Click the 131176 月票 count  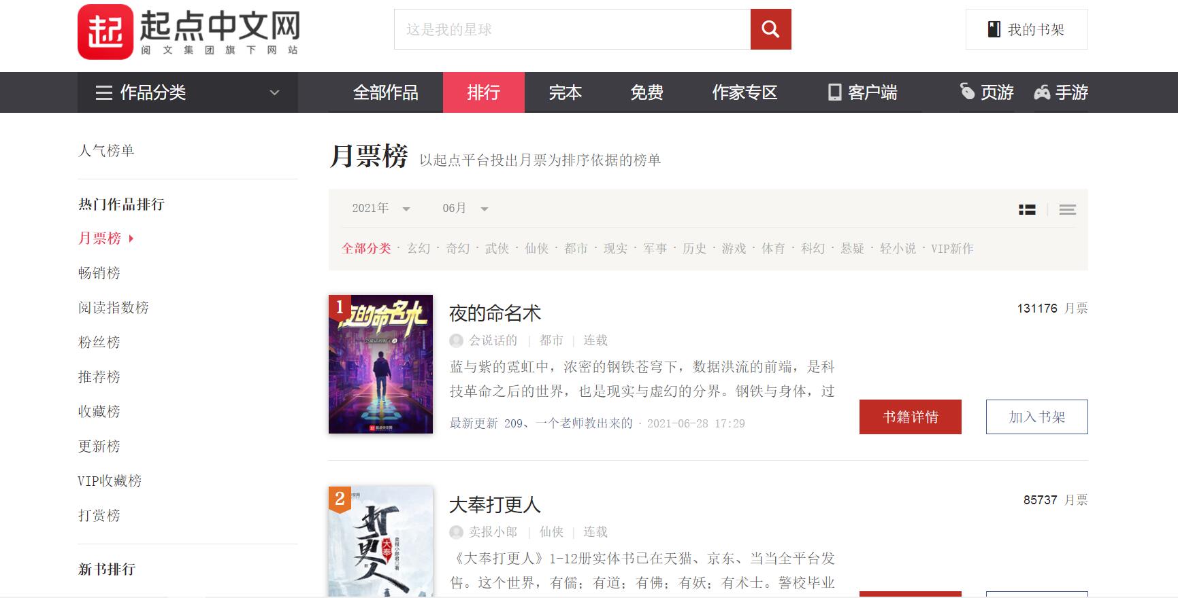[1052, 309]
